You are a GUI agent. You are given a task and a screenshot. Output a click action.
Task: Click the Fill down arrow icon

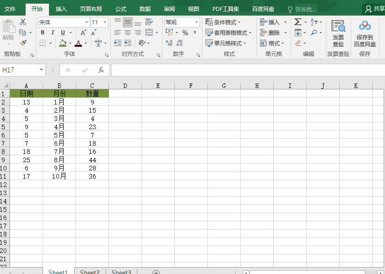pyautogui.click(x=298, y=33)
